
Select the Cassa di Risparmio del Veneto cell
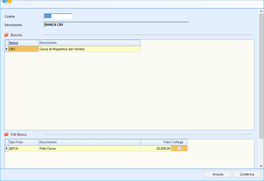[x=89, y=49]
